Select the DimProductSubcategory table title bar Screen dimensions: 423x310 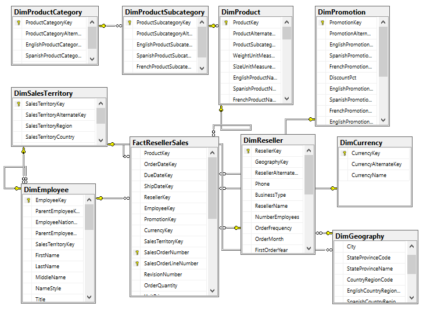point(165,12)
